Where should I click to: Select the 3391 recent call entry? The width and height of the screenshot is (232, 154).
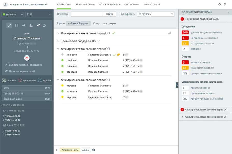click(x=27, y=88)
